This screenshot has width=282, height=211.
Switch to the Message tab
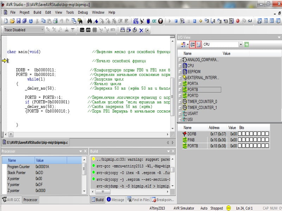pyautogui.click(x=116, y=200)
